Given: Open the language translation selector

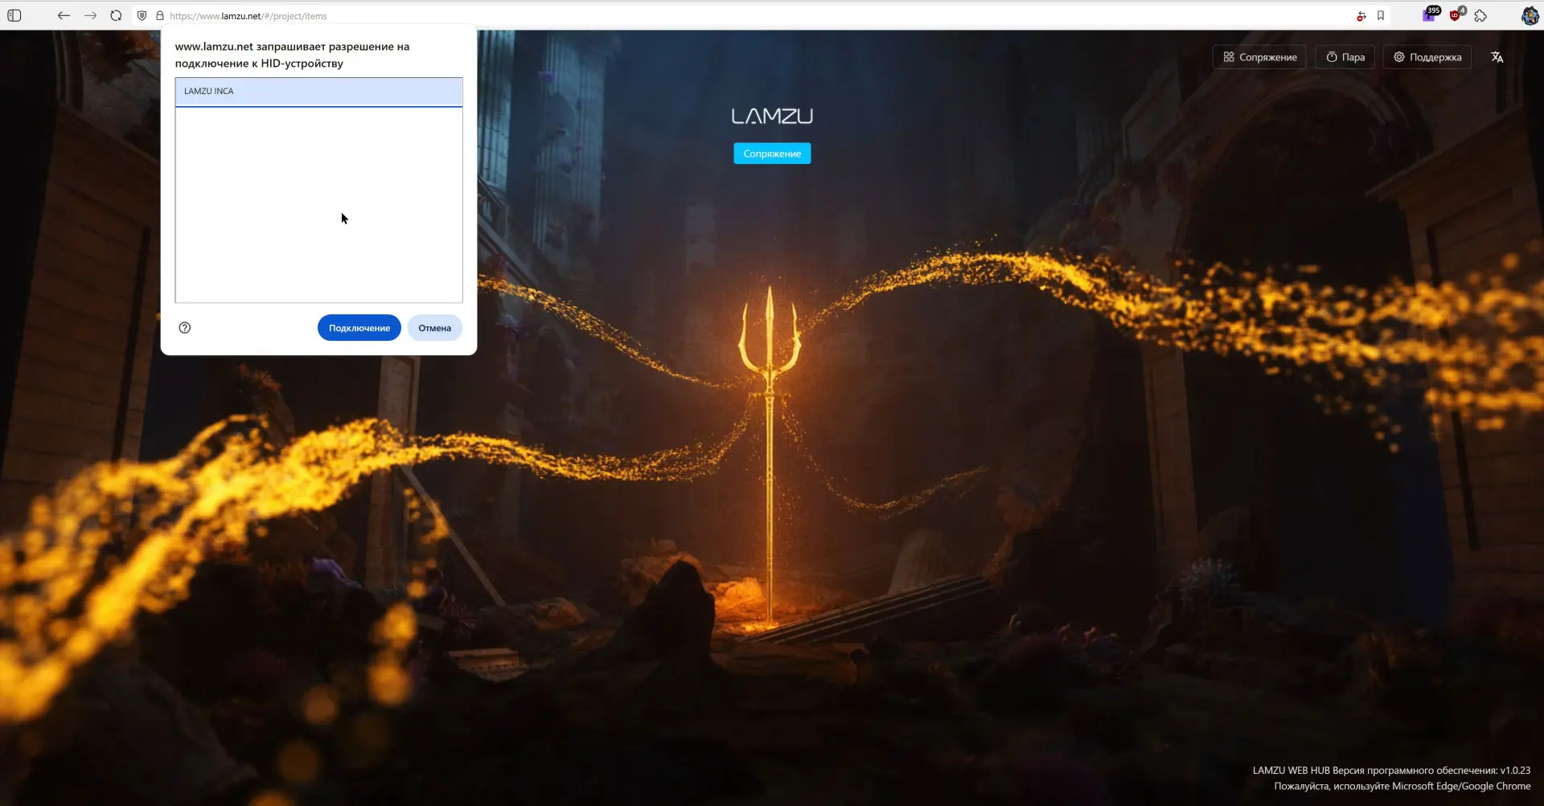Looking at the screenshot, I should (x=1497, y=57).
